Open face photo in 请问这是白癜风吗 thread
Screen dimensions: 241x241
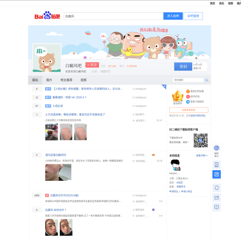pos(58,172)
